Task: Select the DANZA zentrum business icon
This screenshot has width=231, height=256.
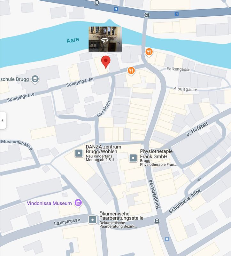Action: (x=79, y=153)
